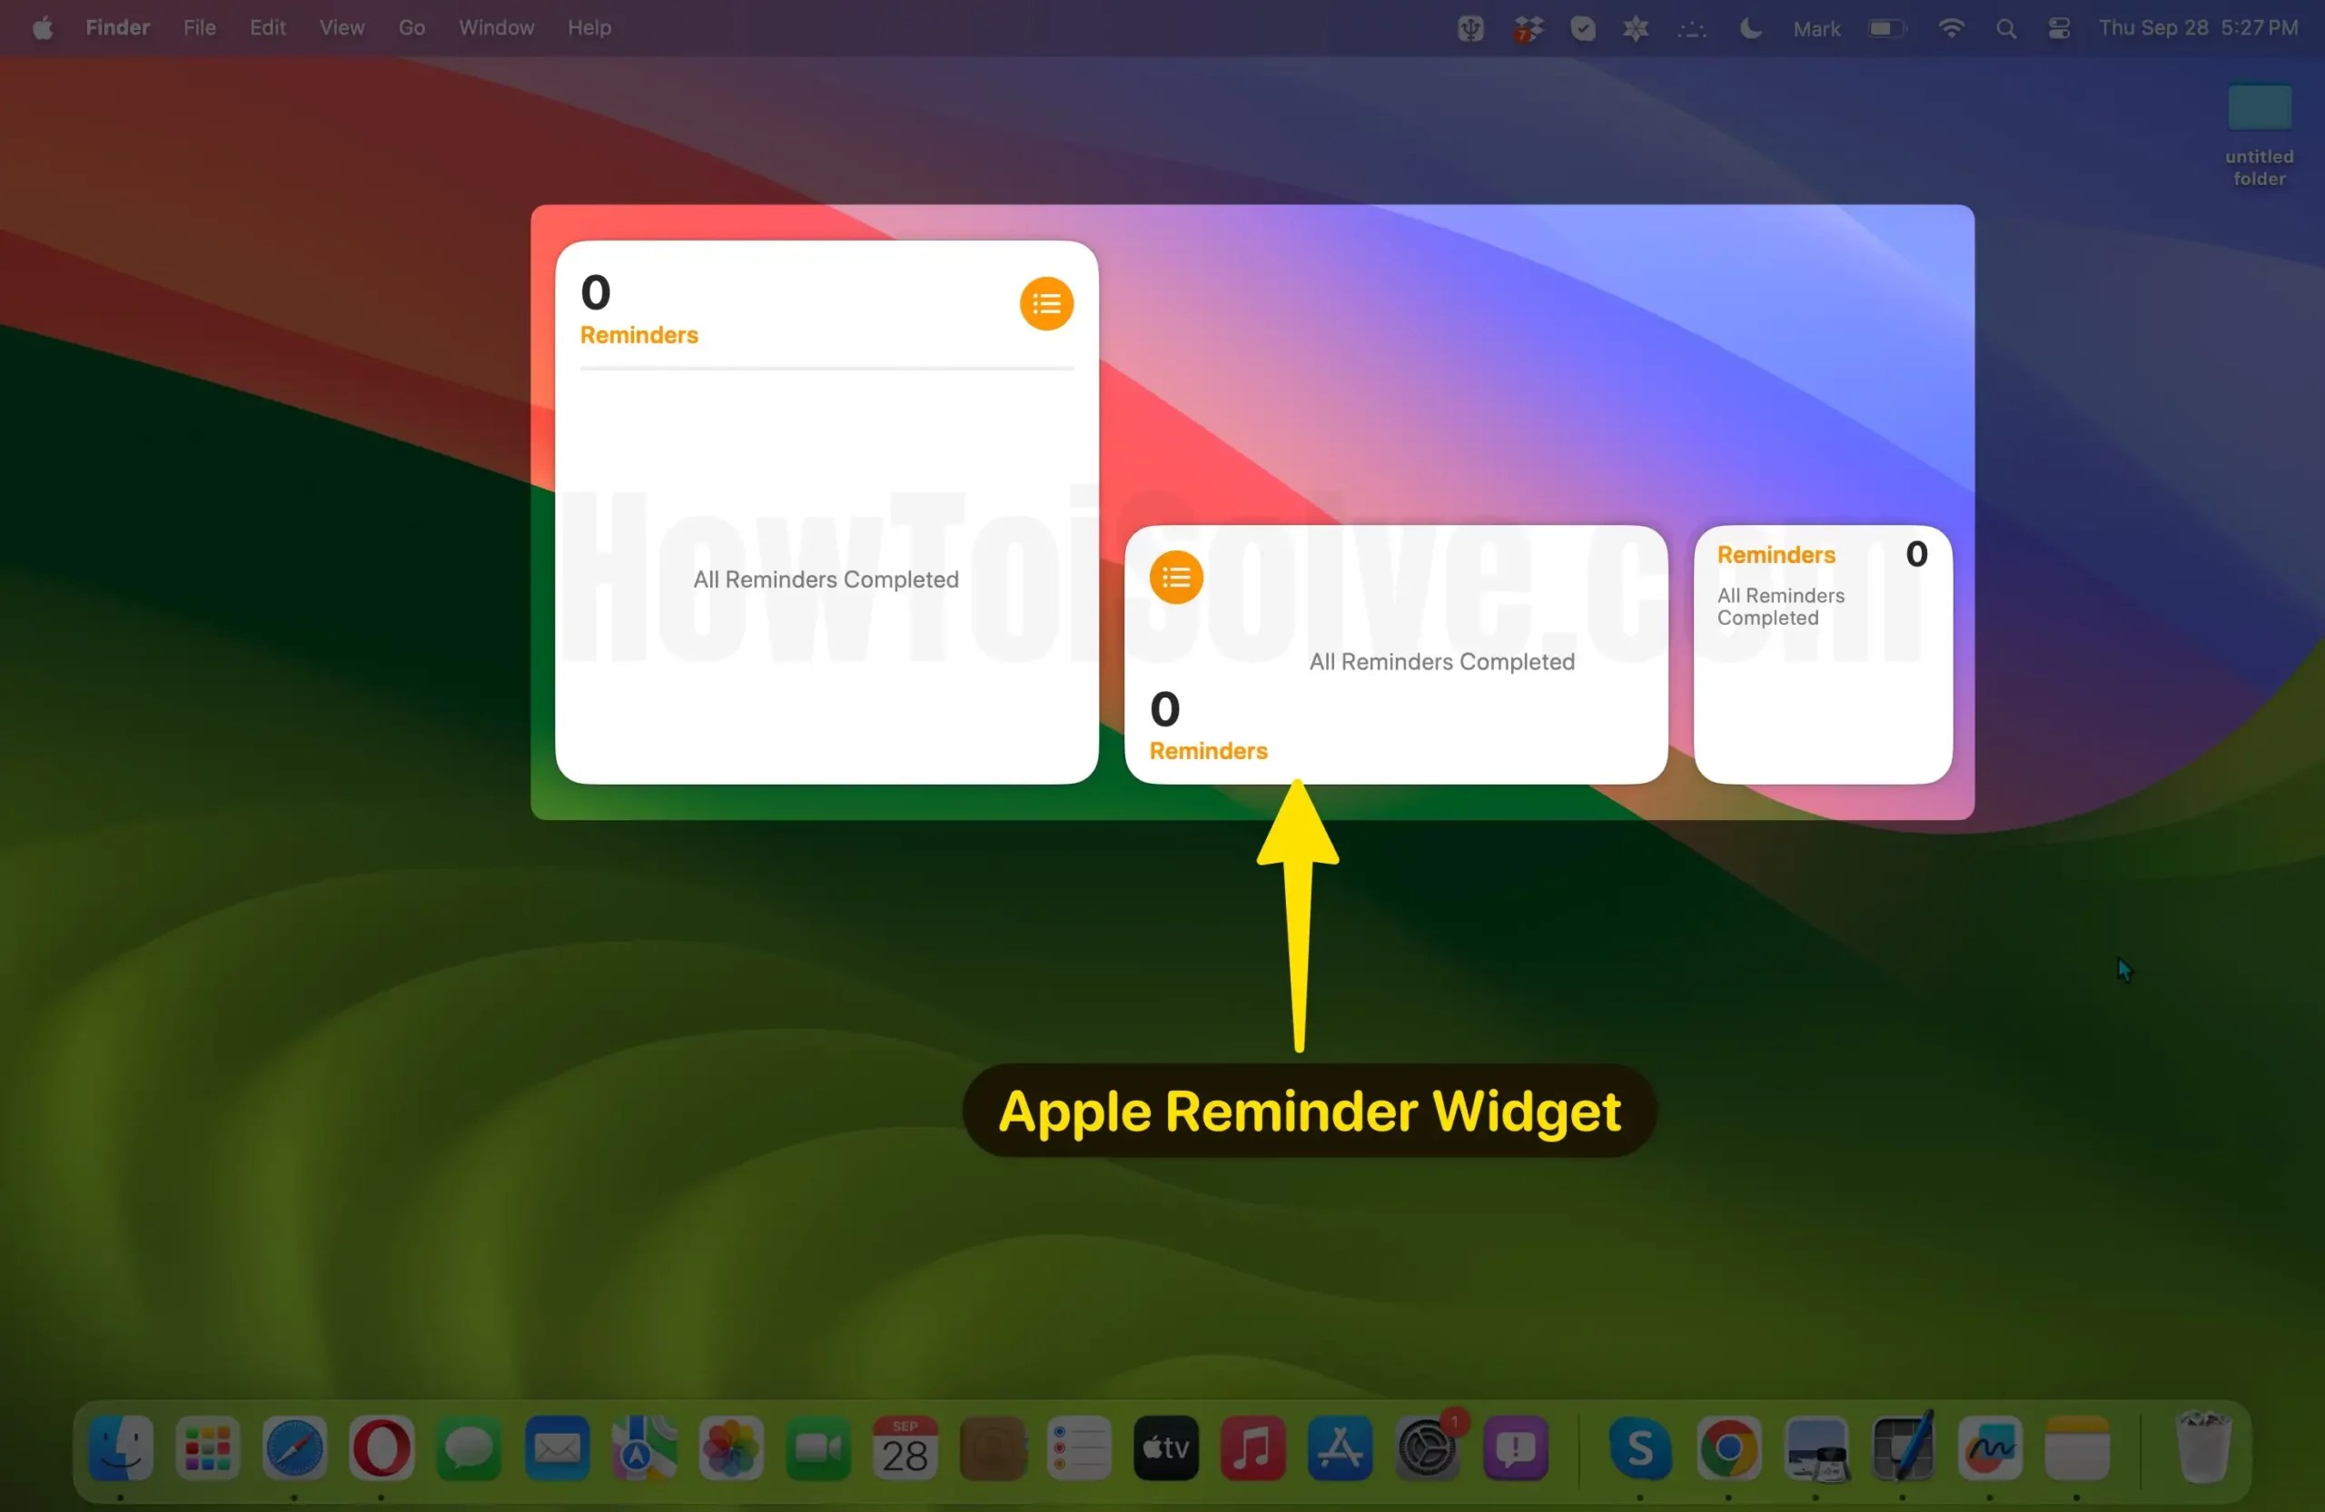Toggle Wi-Fi status from the menu bar
Image resolution: width=2325 pixels, height=1512 pixels.
[x=1950, y=27]
